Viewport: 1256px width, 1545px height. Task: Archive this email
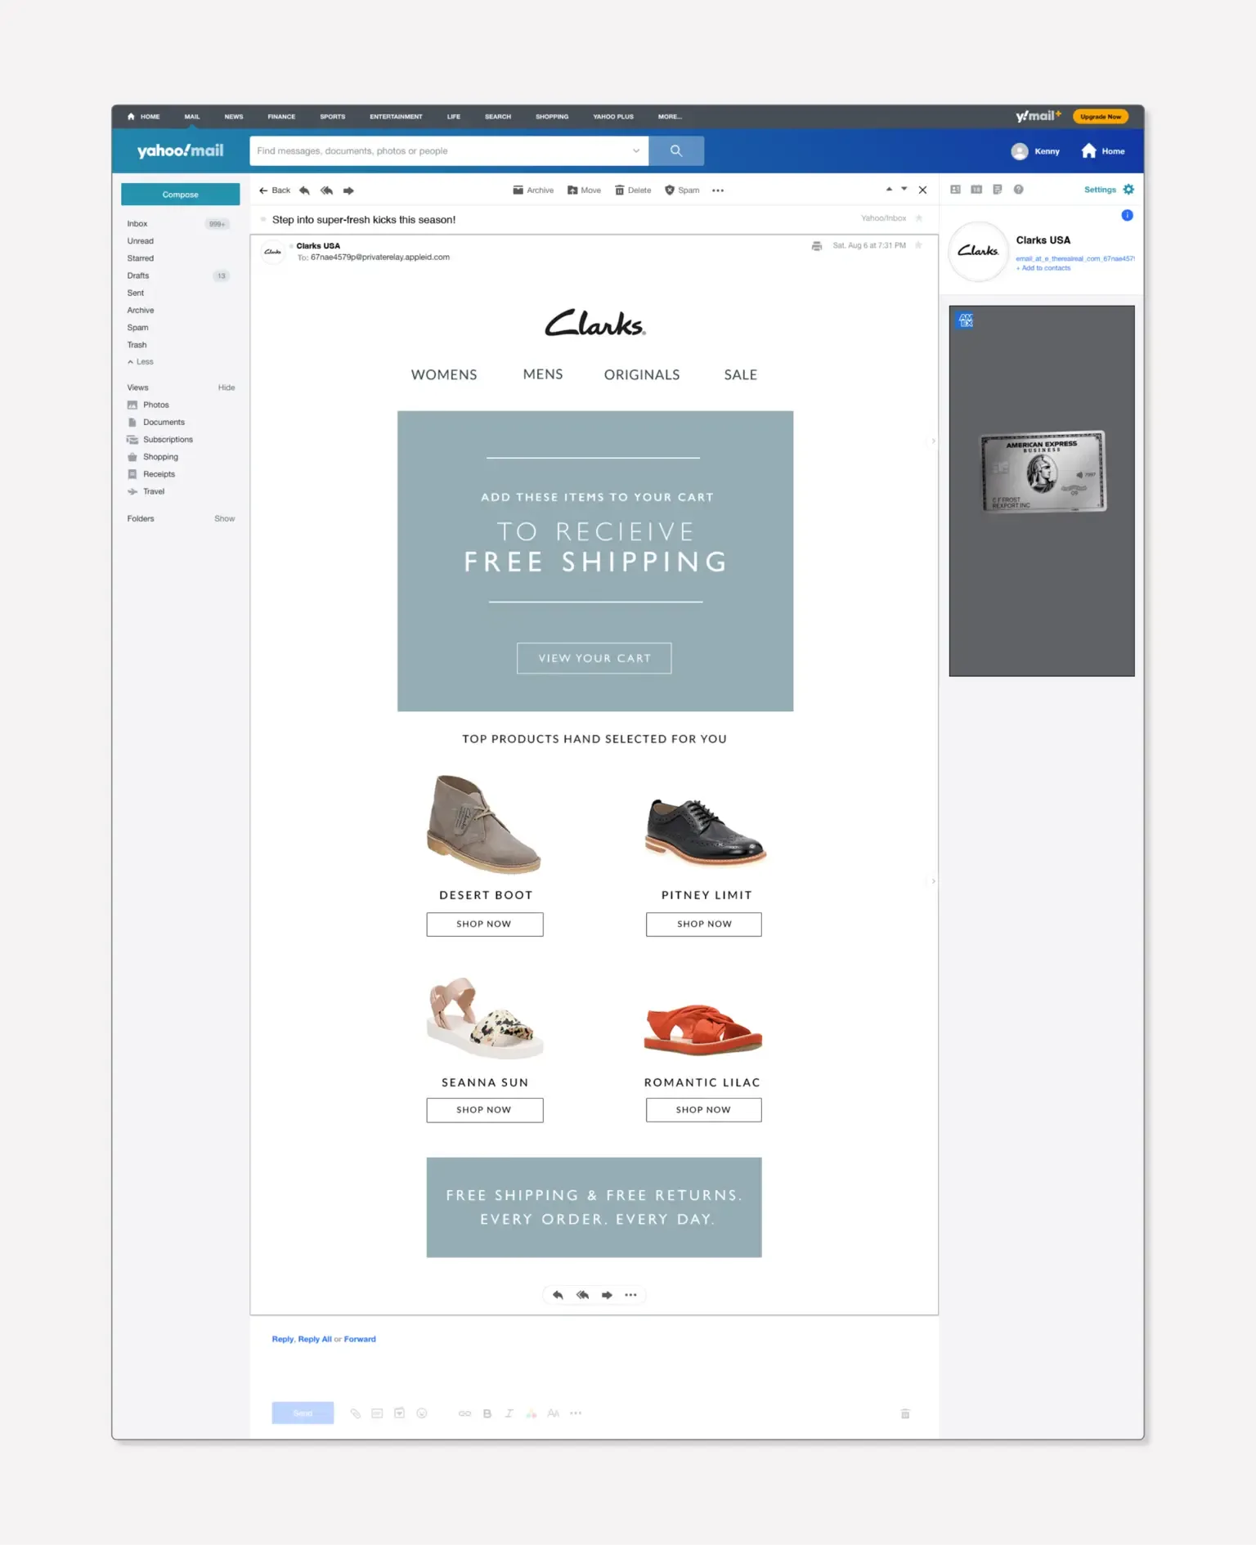(533, 190)
